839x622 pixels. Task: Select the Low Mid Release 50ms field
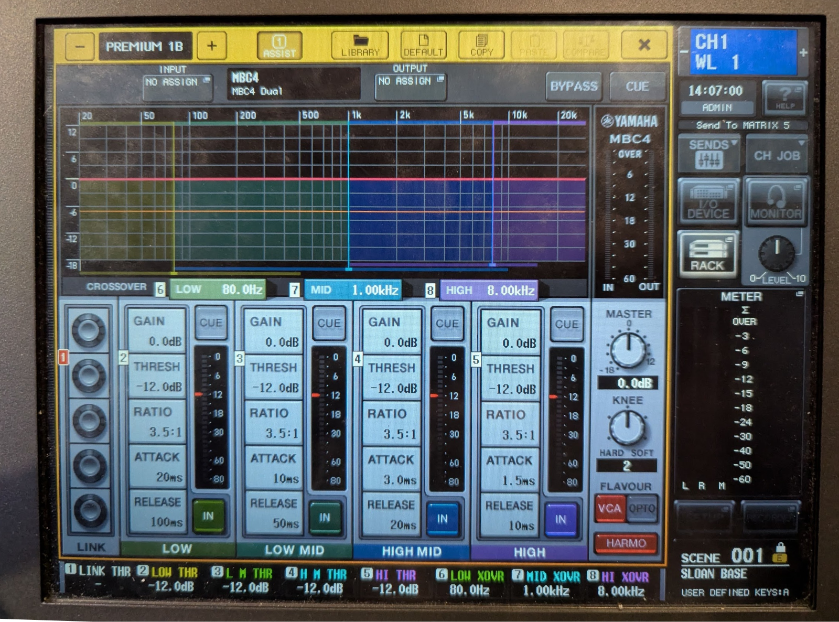pyautogui.click(x=274, y=513)
